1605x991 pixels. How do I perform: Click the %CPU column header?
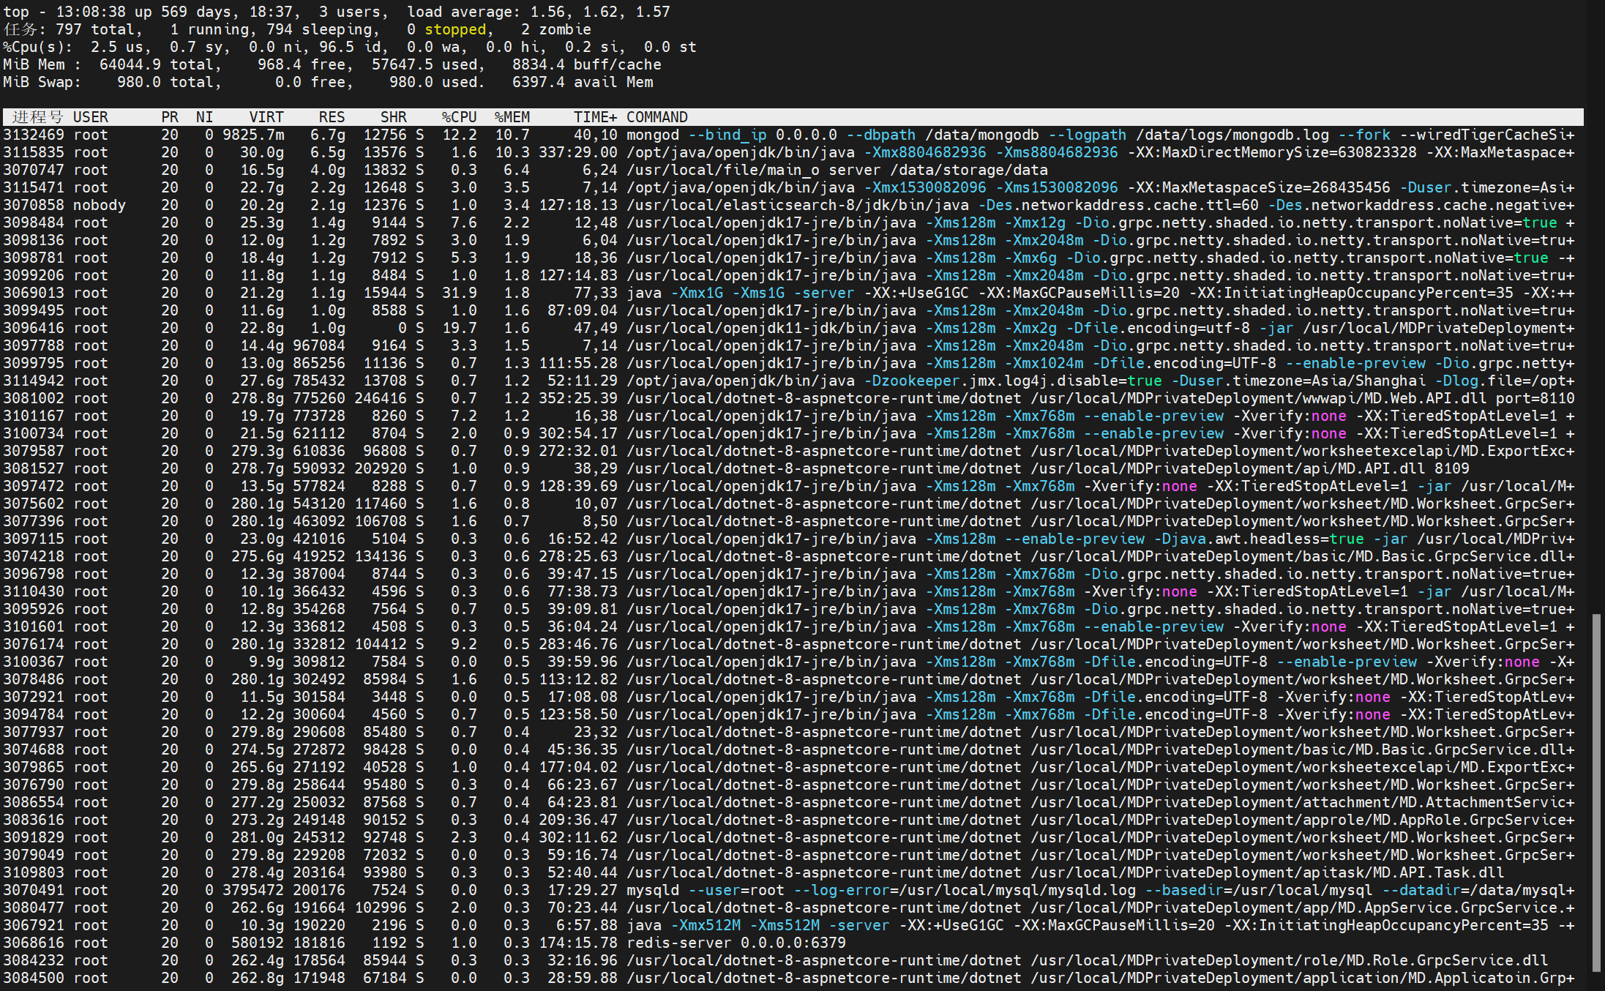(459, 117)
